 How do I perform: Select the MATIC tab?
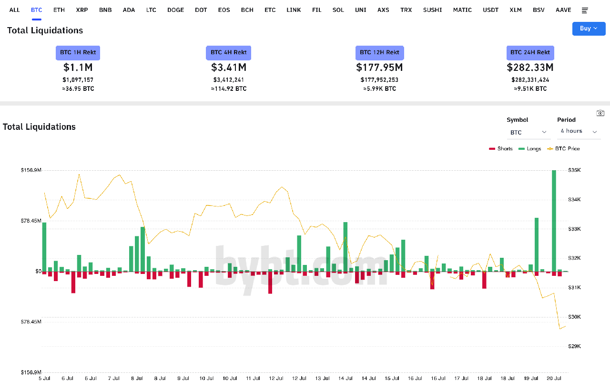pos(463,10)
